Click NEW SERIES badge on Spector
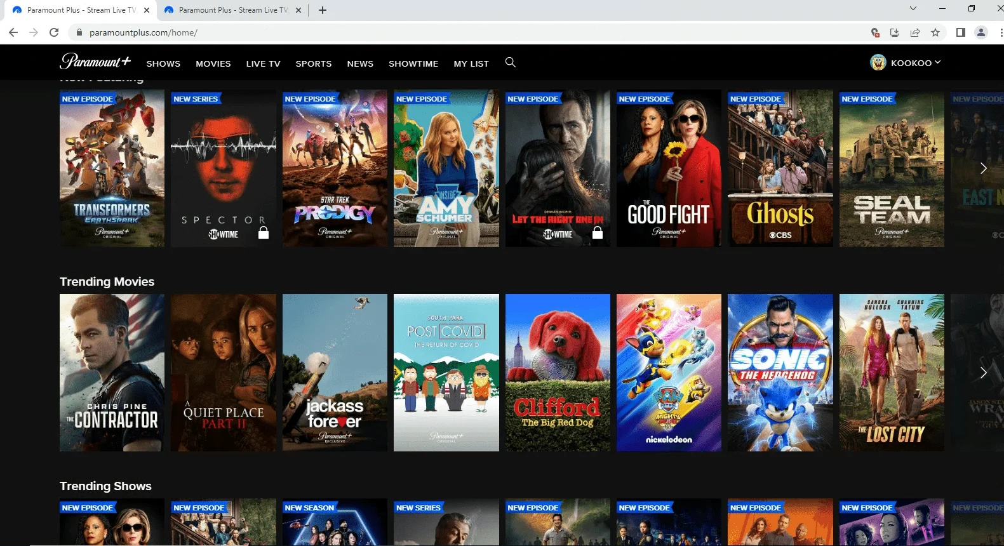This screenshot has width=1004, height=546. [x=196, y=99]
